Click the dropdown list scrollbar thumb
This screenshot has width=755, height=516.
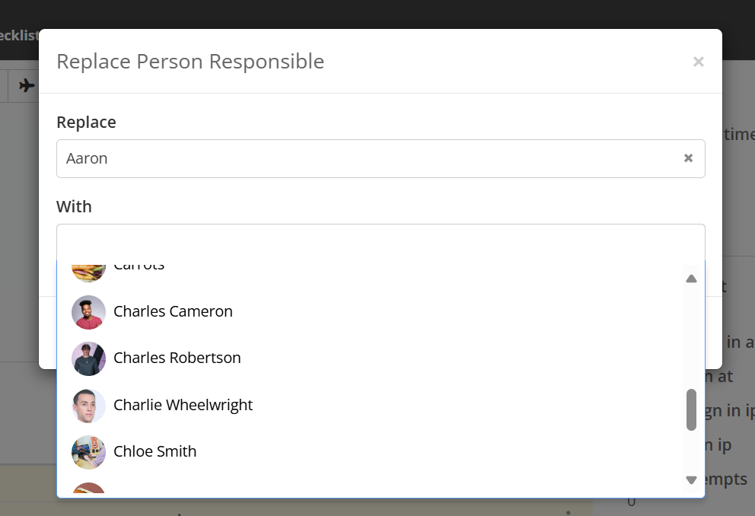691,409
